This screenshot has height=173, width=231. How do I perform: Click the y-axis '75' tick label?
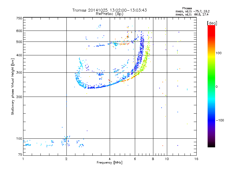point(20,155)
